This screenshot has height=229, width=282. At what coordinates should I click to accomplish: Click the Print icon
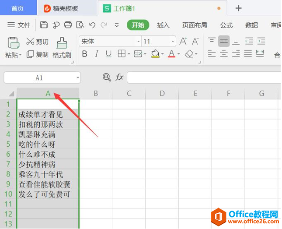coord(68,25)
